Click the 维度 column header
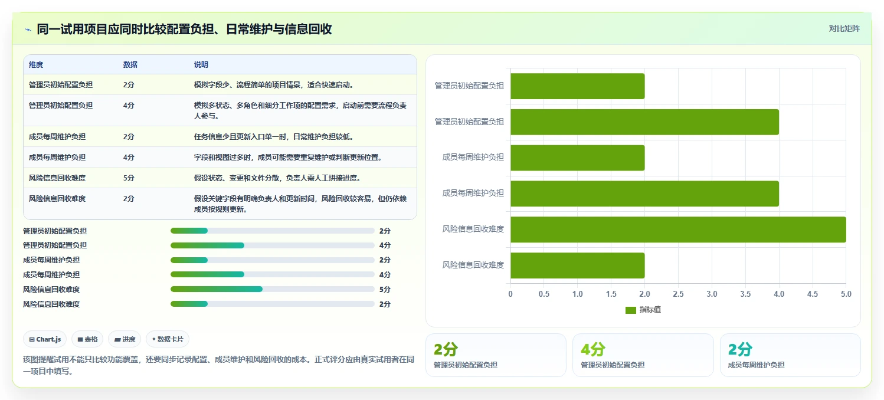The height and width of the screenshot is (400, 884). 36,65
